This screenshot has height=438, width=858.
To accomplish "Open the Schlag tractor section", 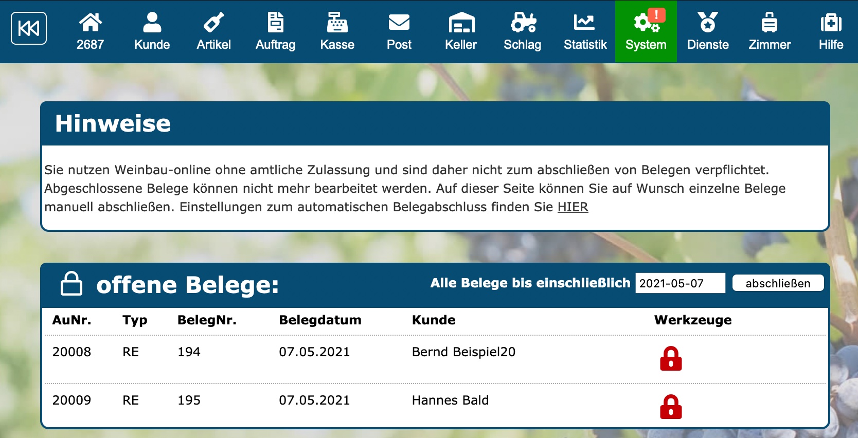I will pyautogui.click(x=522, y=31).
